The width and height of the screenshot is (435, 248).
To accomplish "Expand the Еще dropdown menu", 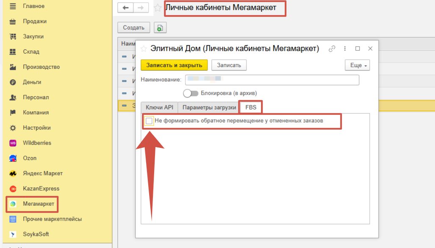I will (x=357, y=65).
